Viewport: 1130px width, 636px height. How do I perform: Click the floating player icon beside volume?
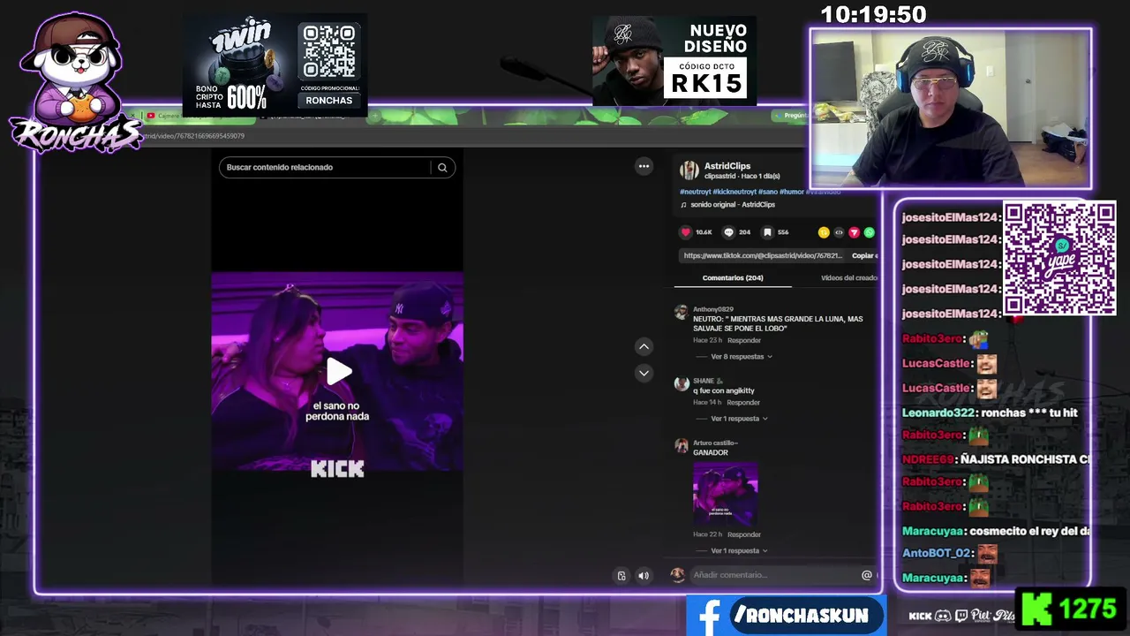tap(621, 576)
